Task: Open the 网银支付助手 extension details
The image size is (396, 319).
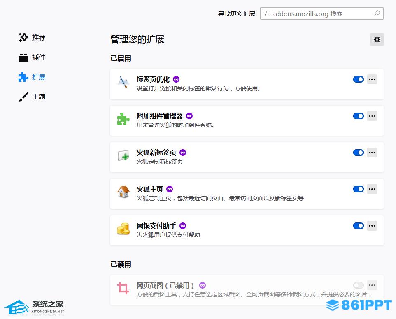Action: 156,226
